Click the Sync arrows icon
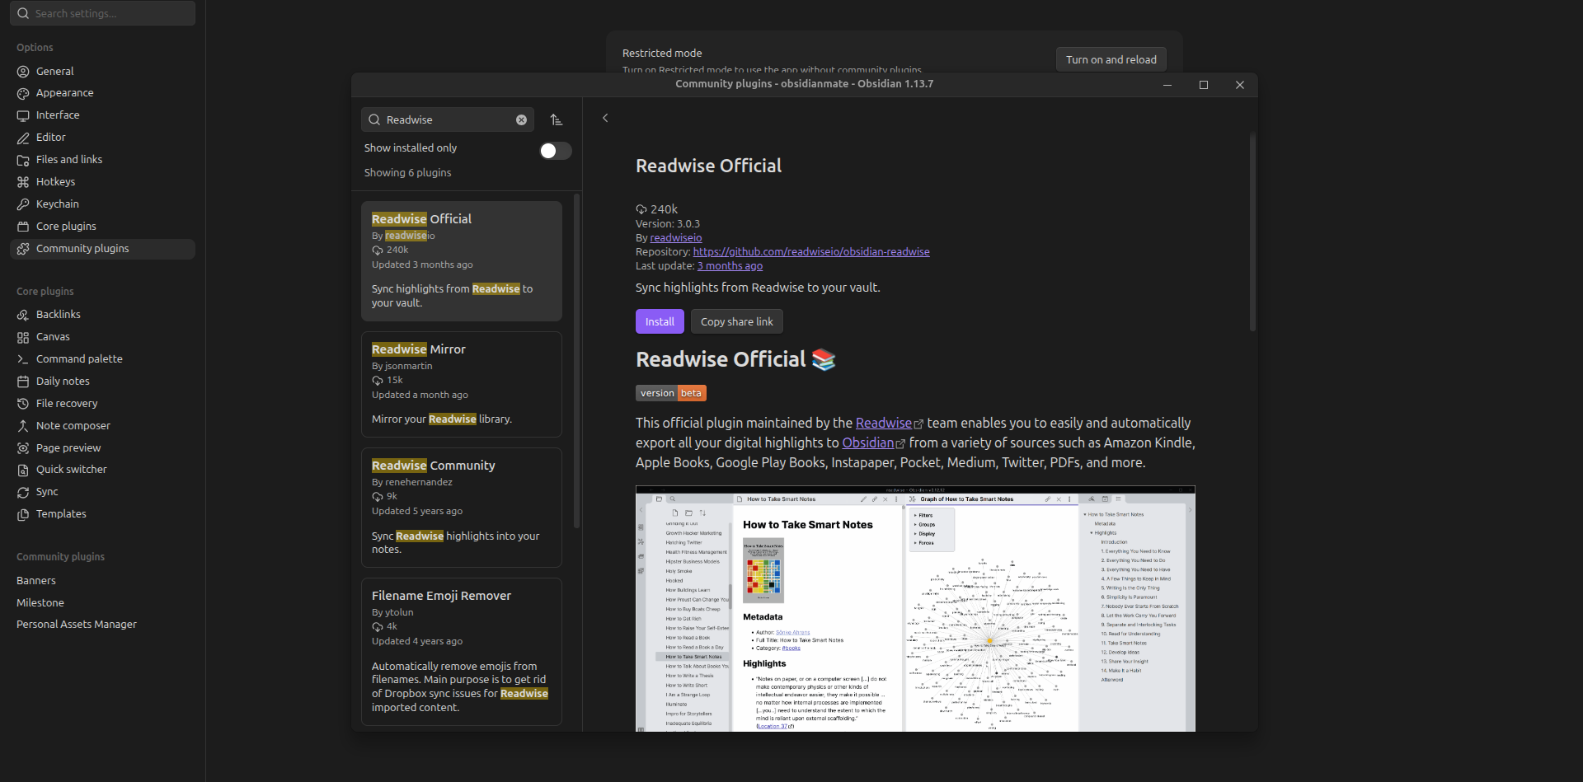The width and height of the screenshot is (1583, 782). [x=23, y=492]
